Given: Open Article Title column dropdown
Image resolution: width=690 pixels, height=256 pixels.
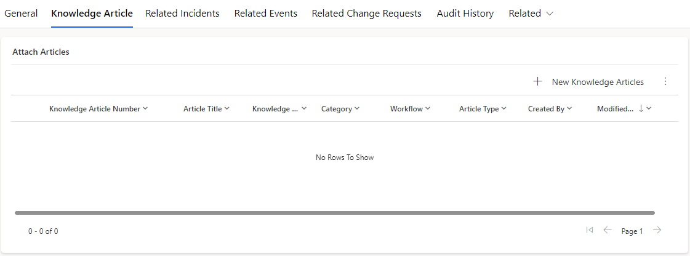Looking at the screenshot, I should [x=227, y=109].
